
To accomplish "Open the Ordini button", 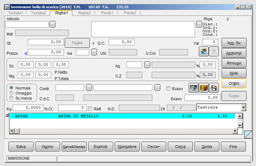I will click(x=234, y=83).
